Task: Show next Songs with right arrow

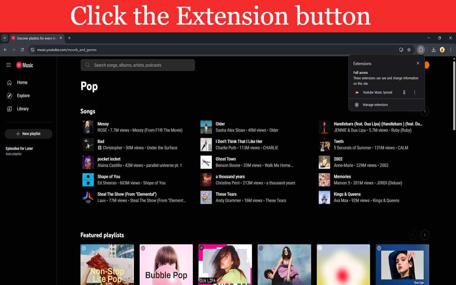Action: point(425,112)
